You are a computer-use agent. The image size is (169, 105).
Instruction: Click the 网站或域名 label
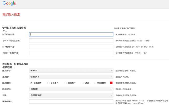[8, 101]
